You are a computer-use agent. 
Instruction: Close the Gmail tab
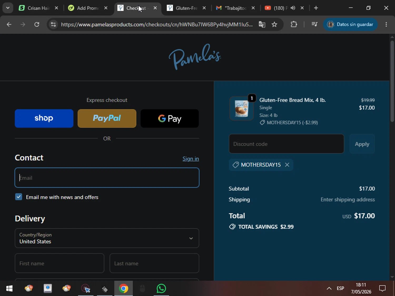[253, 8]
